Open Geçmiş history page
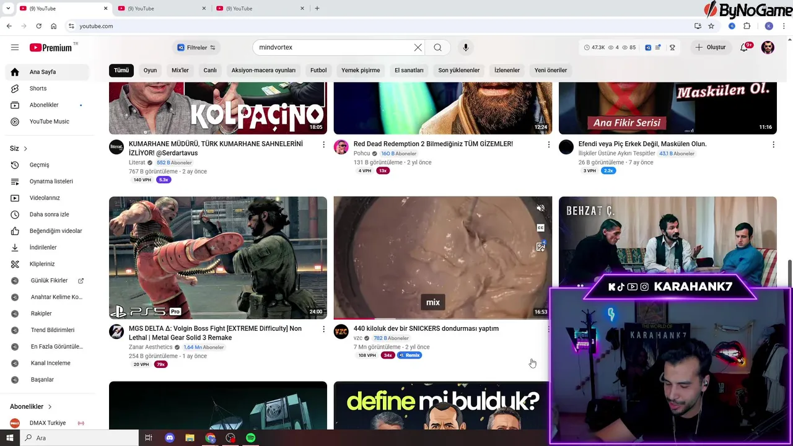Viewport: 793px width, 446px height. [47, 165]
